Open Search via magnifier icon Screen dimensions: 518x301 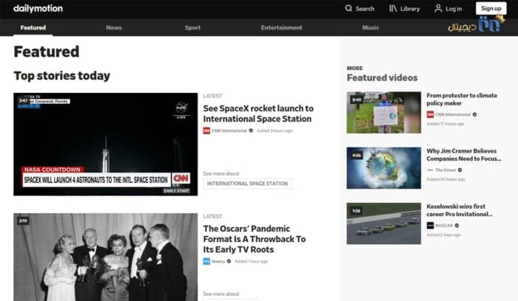(349, 8)
